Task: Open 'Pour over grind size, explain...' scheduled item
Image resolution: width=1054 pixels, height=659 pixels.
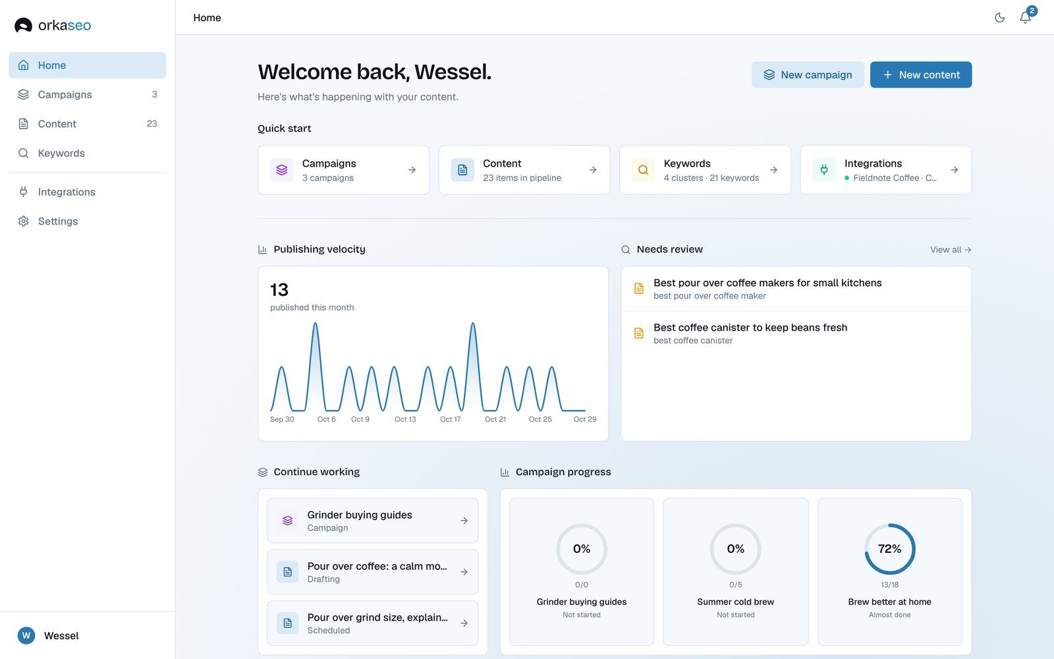Action: tap(373, 623)
